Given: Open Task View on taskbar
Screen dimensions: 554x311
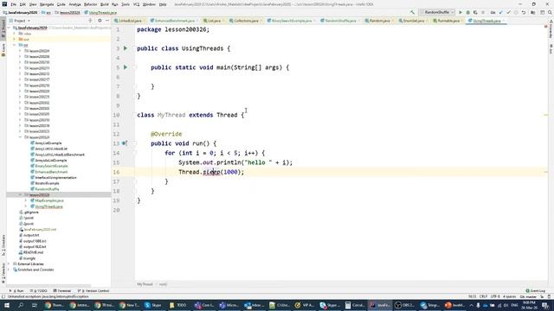Looking at the screenshot, I should pos(35,305).
